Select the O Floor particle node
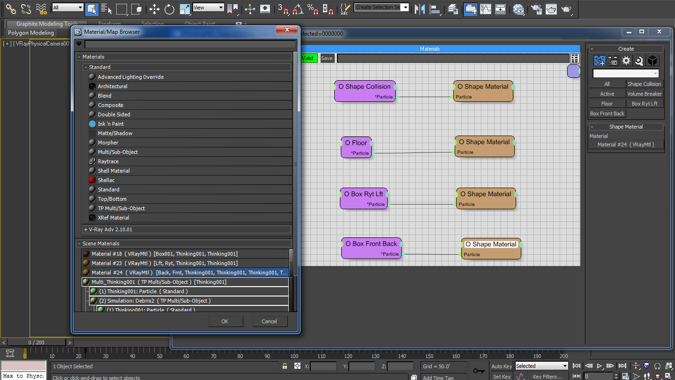675x380 pixels. 356,147
